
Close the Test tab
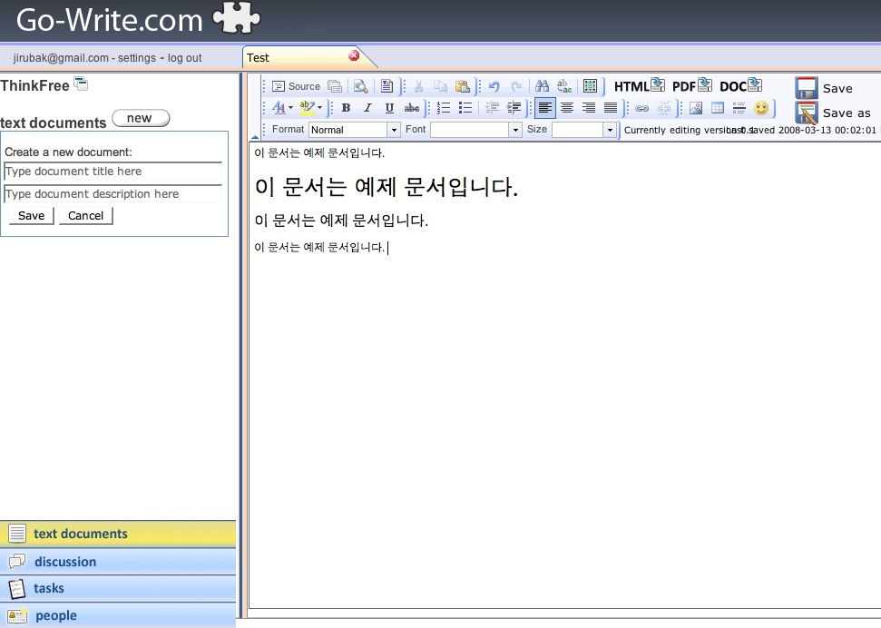[354, 55]
